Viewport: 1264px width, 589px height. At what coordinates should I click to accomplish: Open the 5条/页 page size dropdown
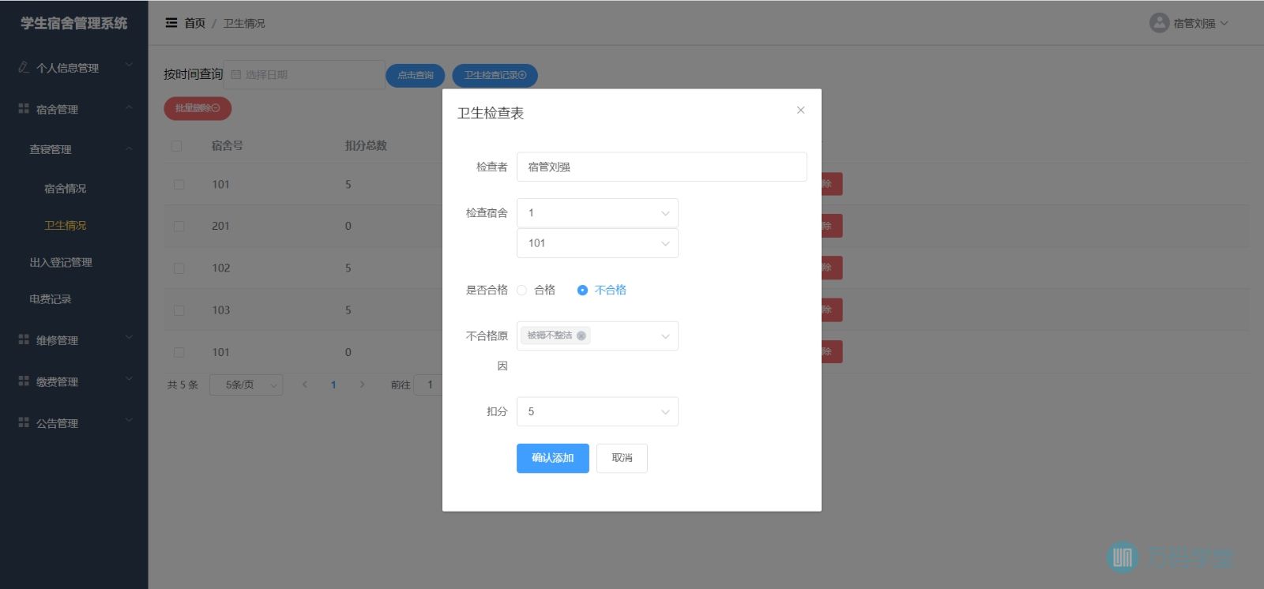coord(246,385)
